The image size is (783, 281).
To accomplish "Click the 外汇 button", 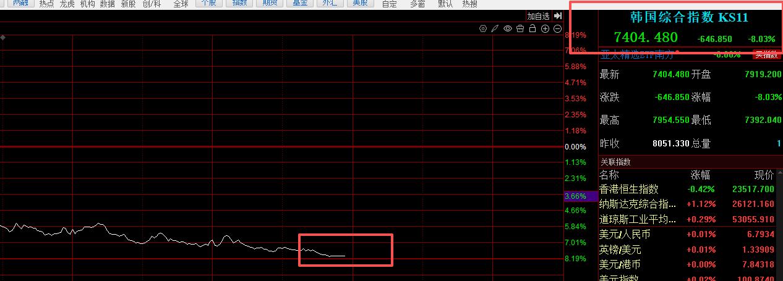I will [330, 3].
